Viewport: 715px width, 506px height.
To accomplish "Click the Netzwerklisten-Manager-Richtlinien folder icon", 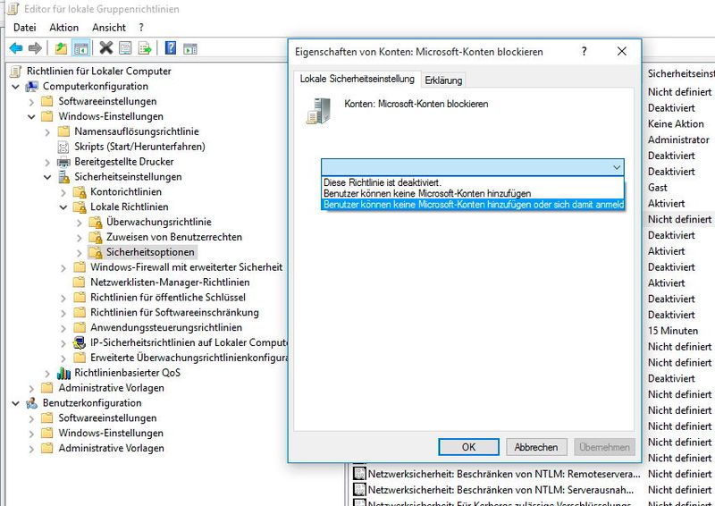I will 80,283.
